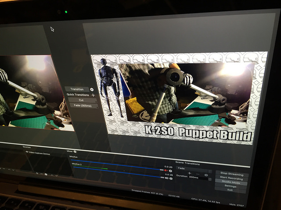
Task: Click Stop Streaming button
Action: [x=232, y=174]
